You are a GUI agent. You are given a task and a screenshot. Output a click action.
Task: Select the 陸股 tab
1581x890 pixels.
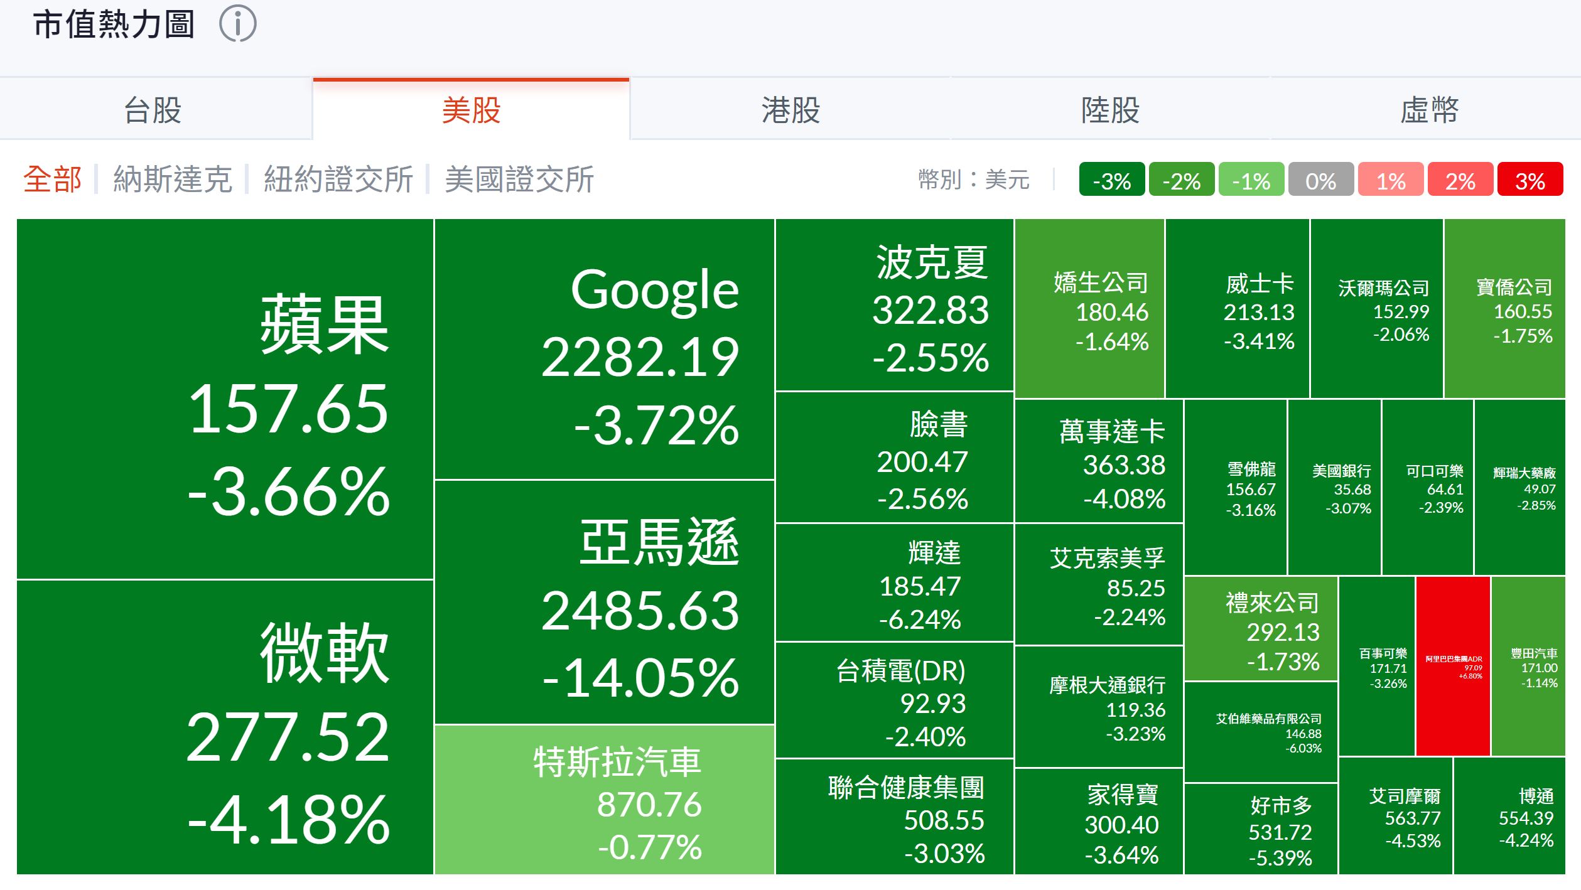point(1109,110)
